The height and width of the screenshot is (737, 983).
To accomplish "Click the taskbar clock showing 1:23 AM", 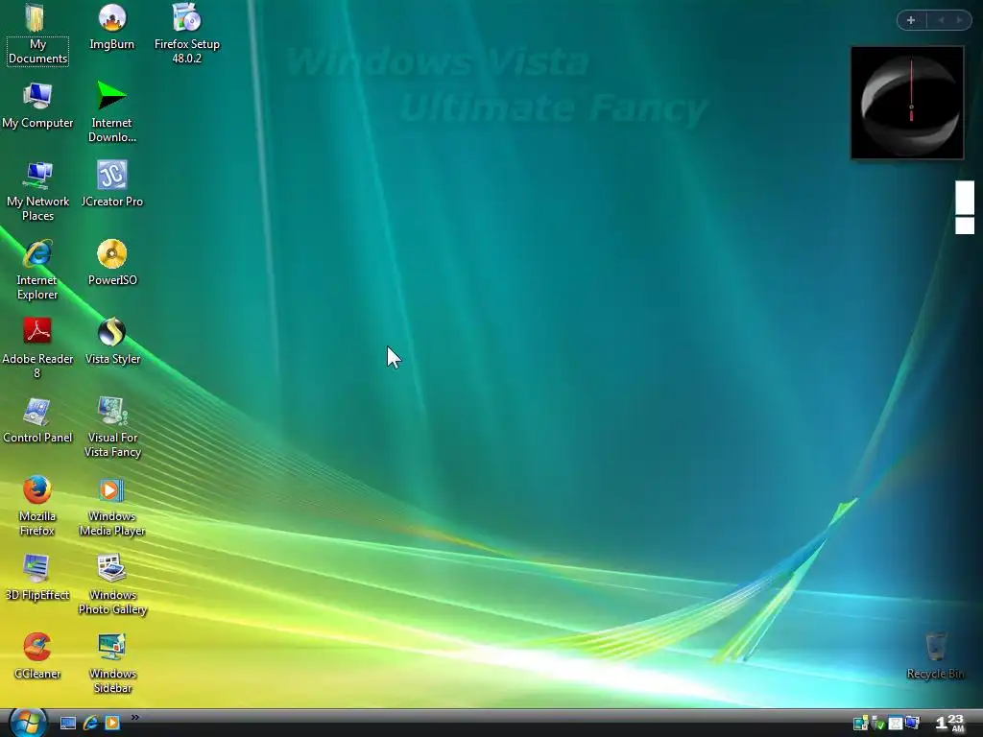I will 949,724.
